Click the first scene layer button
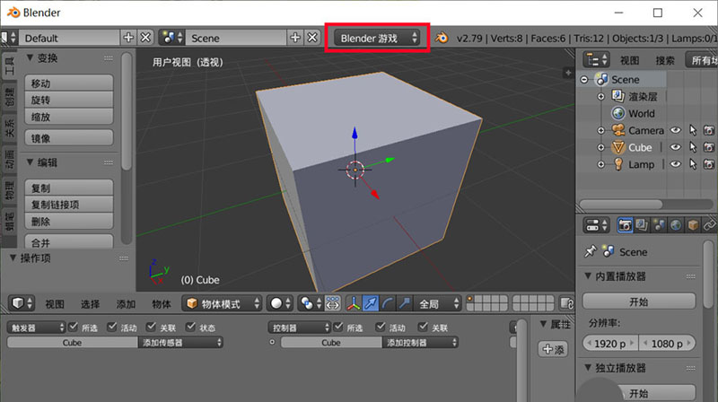Screen dimensions: 718x402 [469, 300]
